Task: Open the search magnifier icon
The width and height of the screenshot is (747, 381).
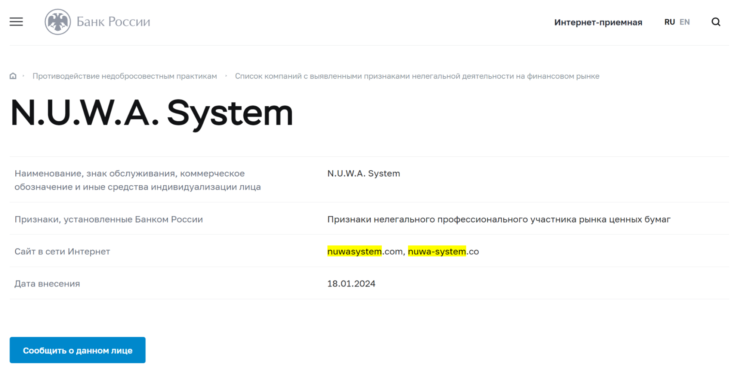Action: click(716, 22)
